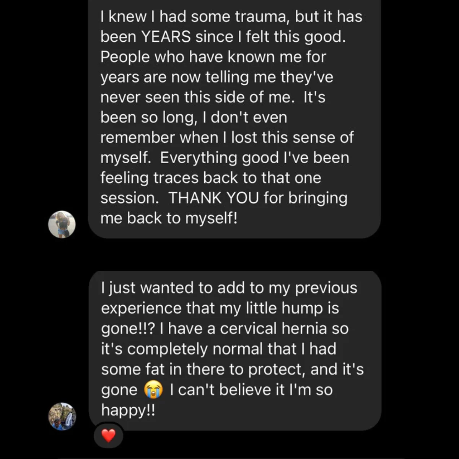Open the second sender's waterfall profile picture
The image size is (459, 459).
coord(62,416)
